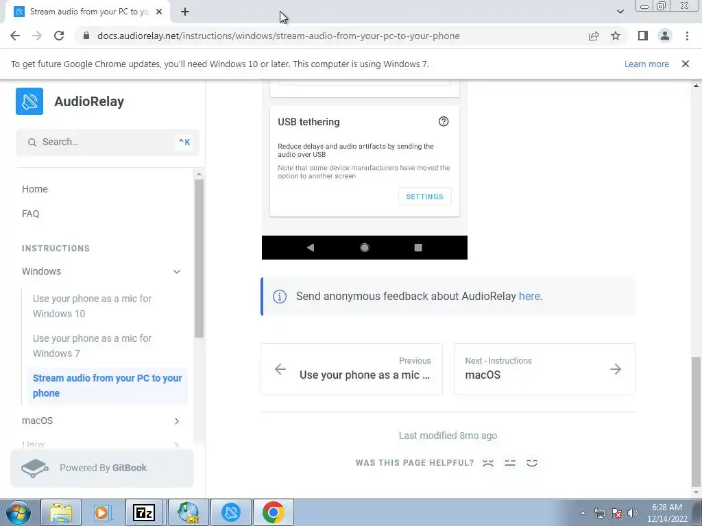Viewport: 702px width, 526px height.
Task: Open media player from taskbar
Action: click(x=102, y=512)
